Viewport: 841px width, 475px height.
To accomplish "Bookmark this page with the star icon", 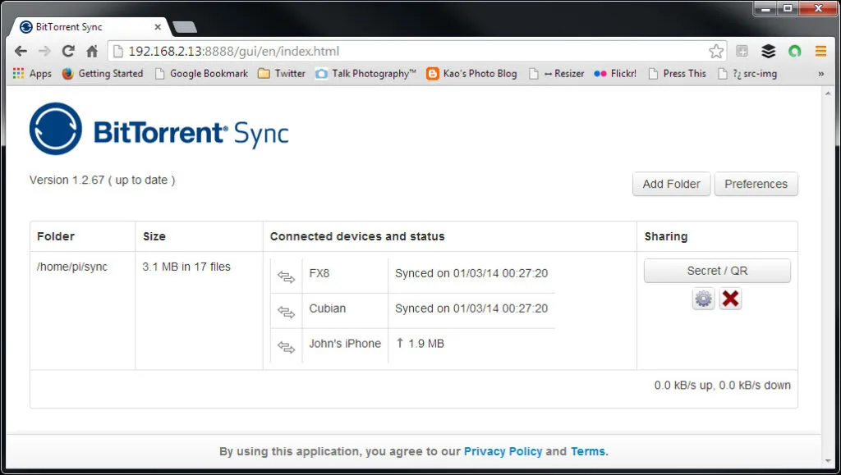I will [x=716, y=52].
